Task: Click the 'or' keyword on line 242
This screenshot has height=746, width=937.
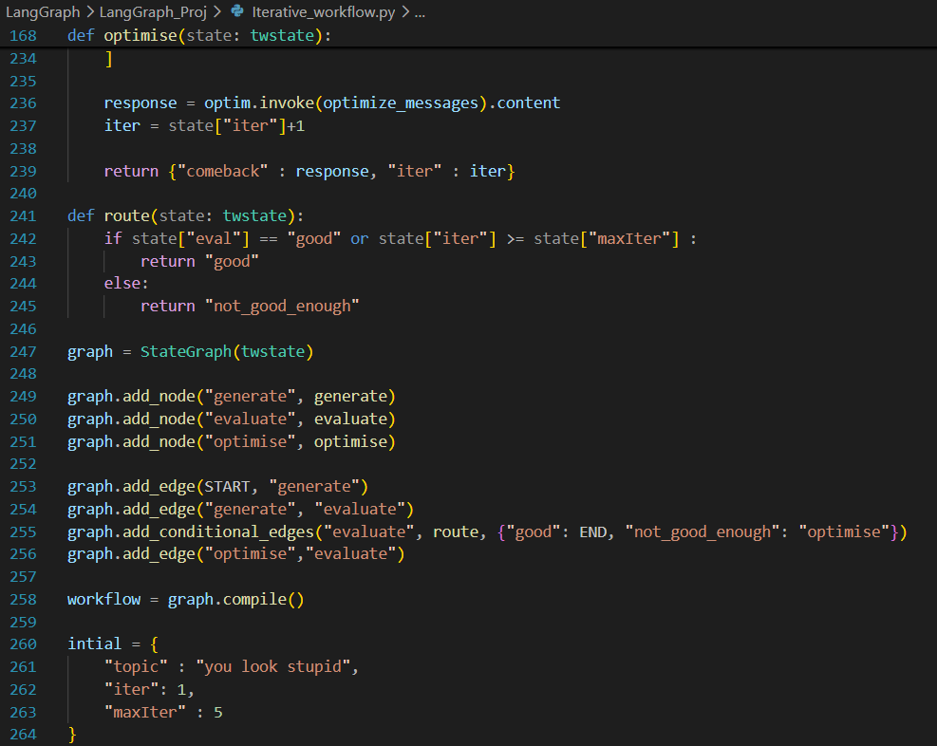Action: [x=360, y=239]
